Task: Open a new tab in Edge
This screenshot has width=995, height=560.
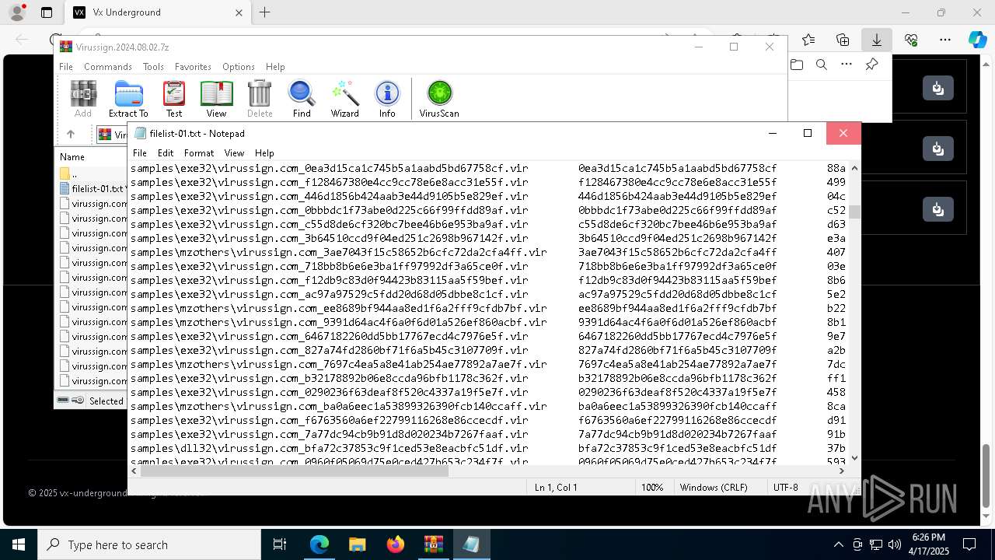Action: (x=264, y=12)
